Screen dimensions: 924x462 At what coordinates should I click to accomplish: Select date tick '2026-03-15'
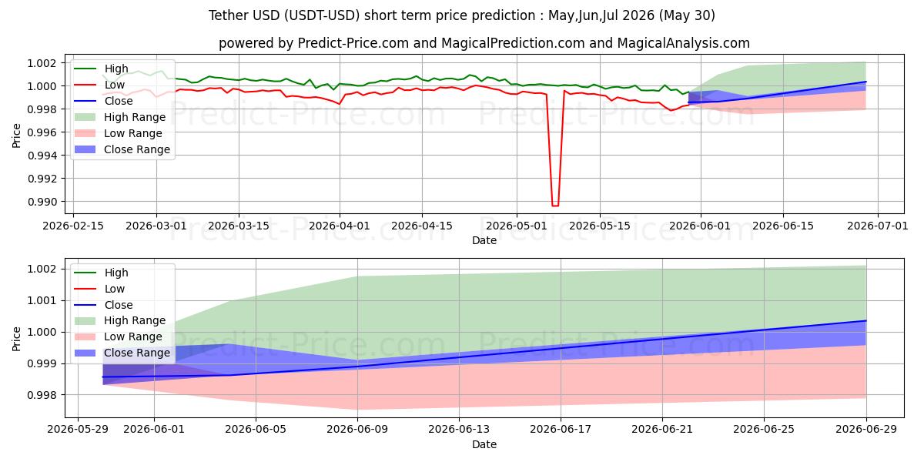click(239, 226)
